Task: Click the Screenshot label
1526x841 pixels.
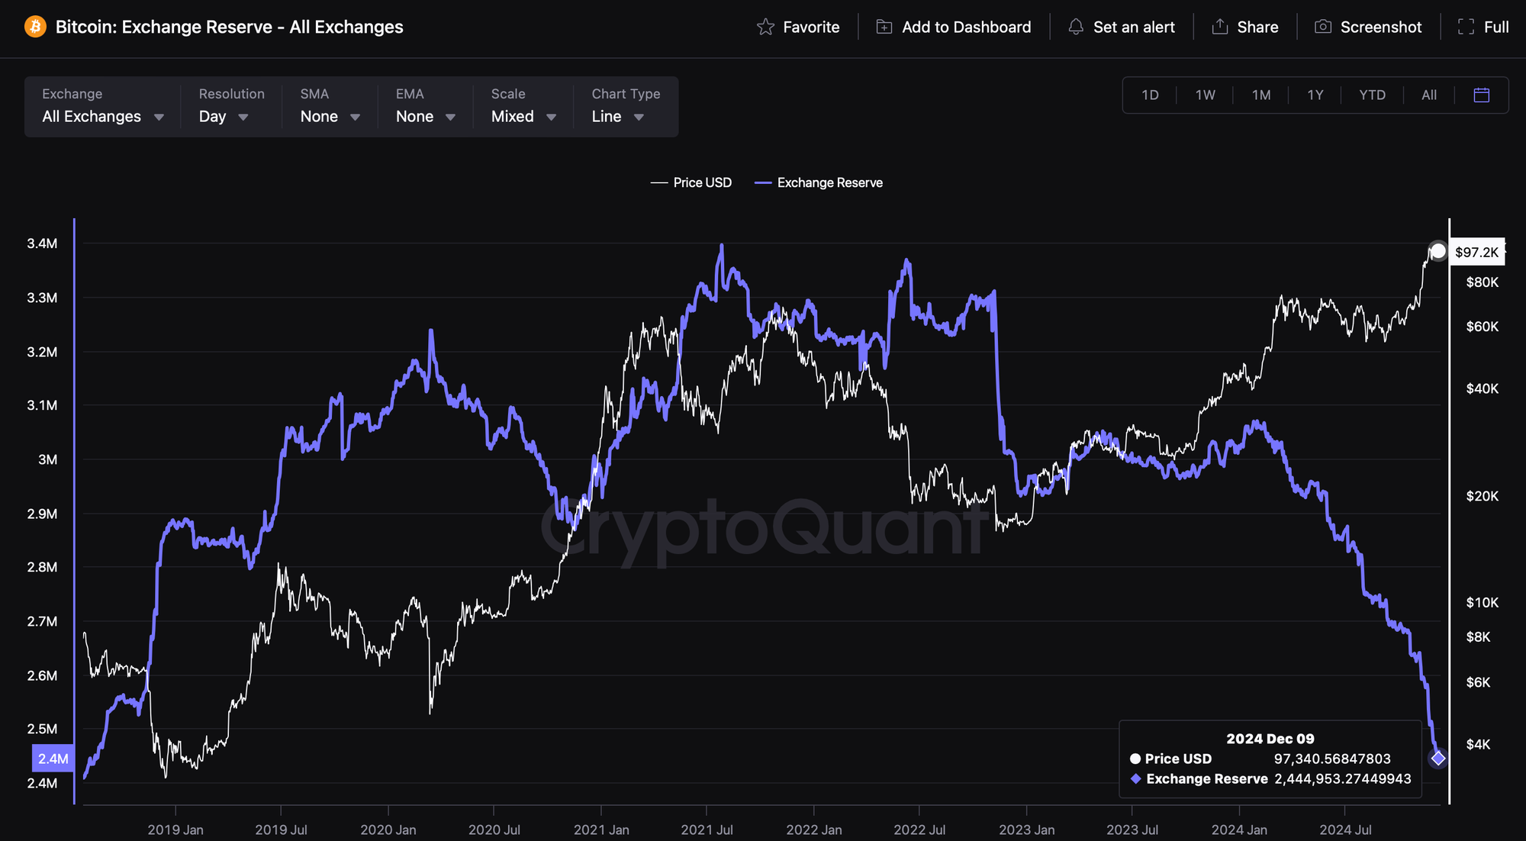Action: tap(1381, 27)
